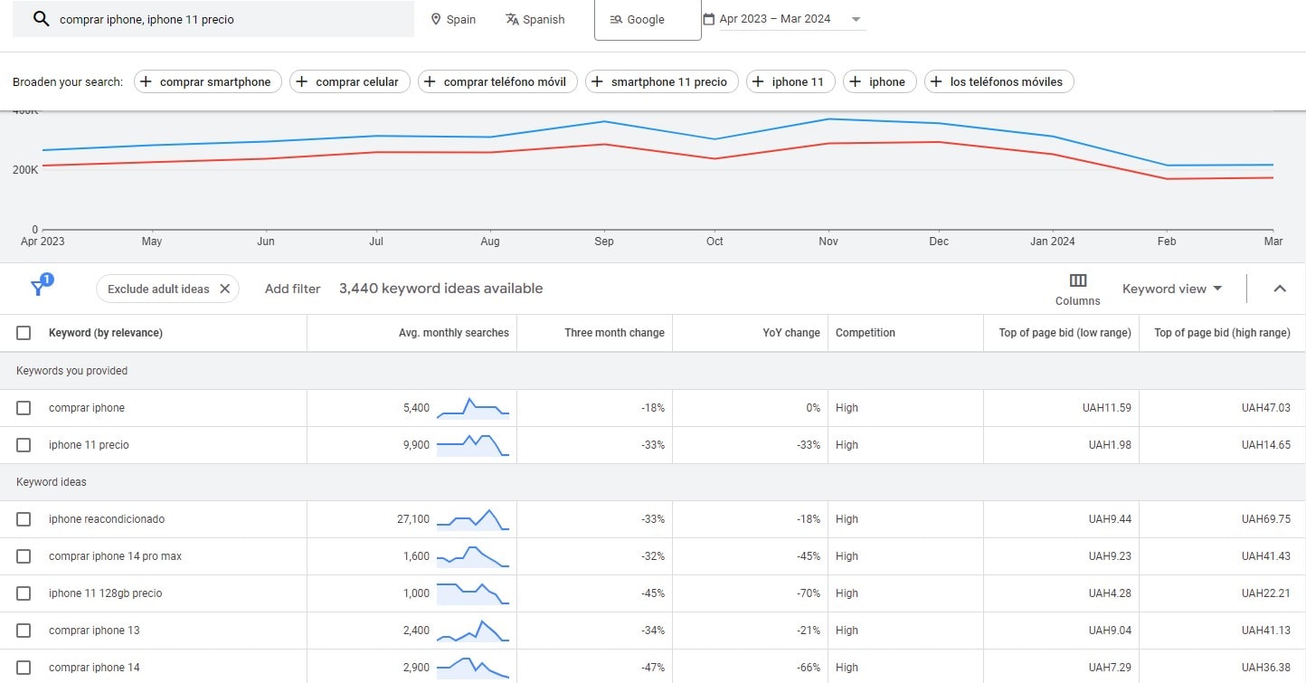
Task: Check the iphone 11 128gb precio checkbox
Action: tap(24, 593)
